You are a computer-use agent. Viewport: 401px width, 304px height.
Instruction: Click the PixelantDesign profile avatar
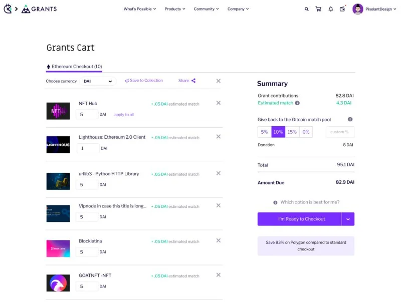click(x=358, y=9)
